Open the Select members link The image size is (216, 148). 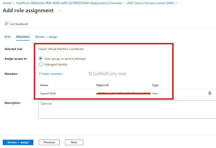pos(52,74)
